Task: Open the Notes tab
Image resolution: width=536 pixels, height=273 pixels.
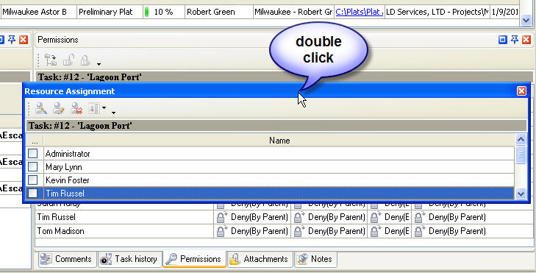Action: [315, 259]
